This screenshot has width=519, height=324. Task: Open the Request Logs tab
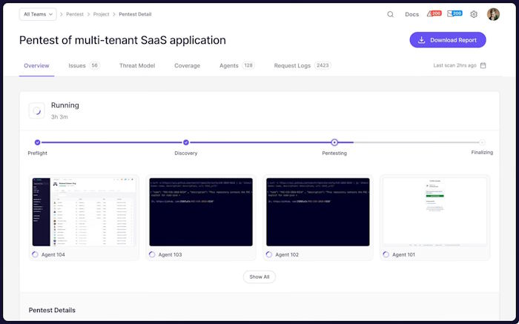point(303,65)
